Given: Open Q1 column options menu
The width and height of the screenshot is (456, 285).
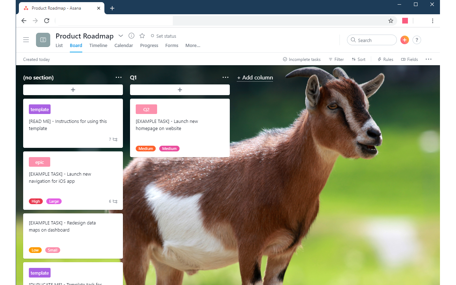Looking at the screenshot, I should (226, 77).
